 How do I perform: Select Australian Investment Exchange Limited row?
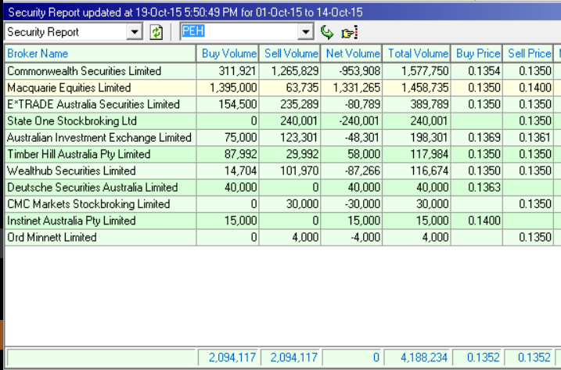pos(282,138)
